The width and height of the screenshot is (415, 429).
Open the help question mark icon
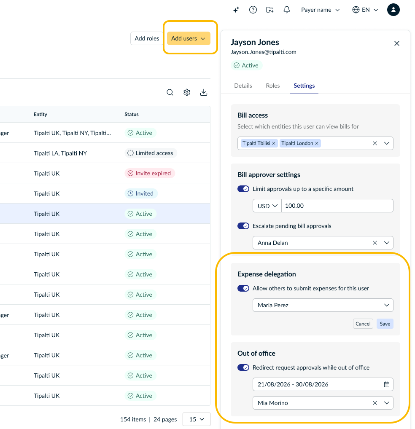pyautogui.click(x=253, y=10)
